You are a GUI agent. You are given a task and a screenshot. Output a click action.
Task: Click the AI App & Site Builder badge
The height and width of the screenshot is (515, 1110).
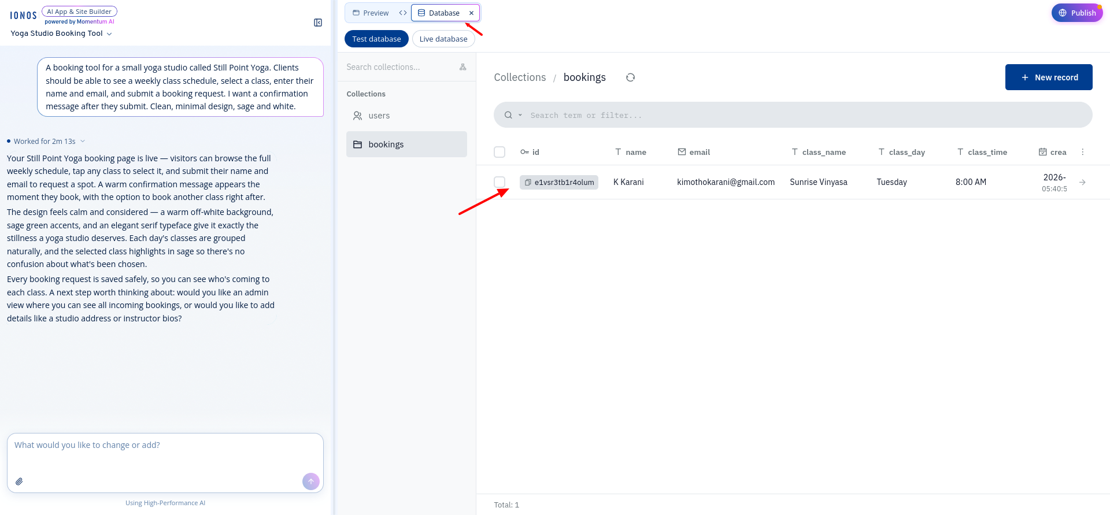pyautogui.click(x=79, y=12)
